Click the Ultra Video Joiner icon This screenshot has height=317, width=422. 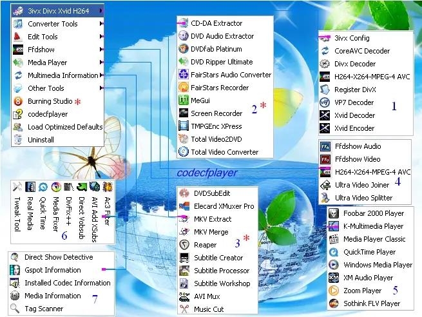[325, 185]
